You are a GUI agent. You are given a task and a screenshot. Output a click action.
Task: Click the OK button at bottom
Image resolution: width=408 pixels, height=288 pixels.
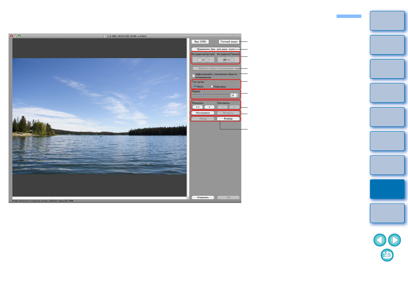(228, 197)
